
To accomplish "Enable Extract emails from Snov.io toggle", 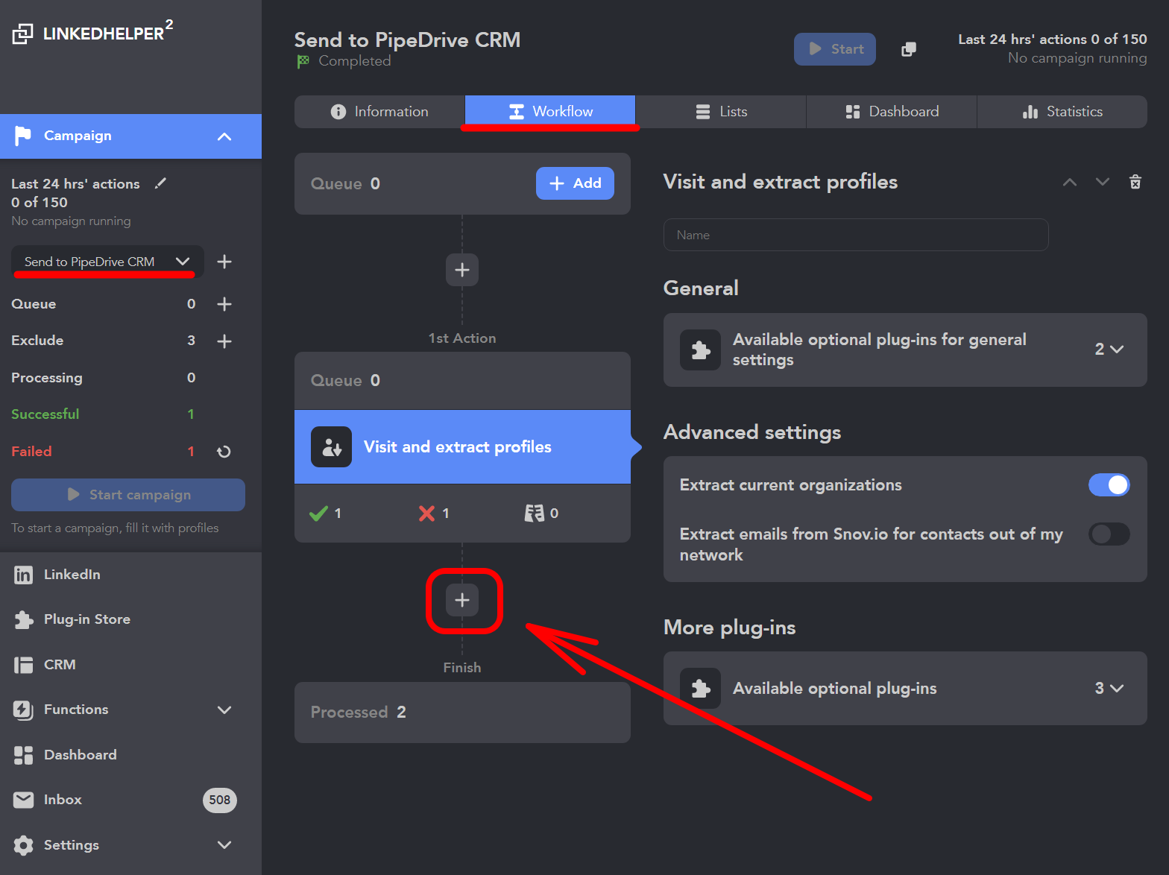I will tap(1109, 534).
